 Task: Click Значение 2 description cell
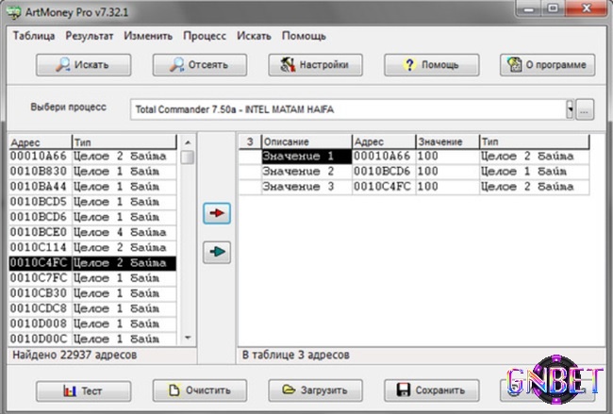tap(306, 172)
